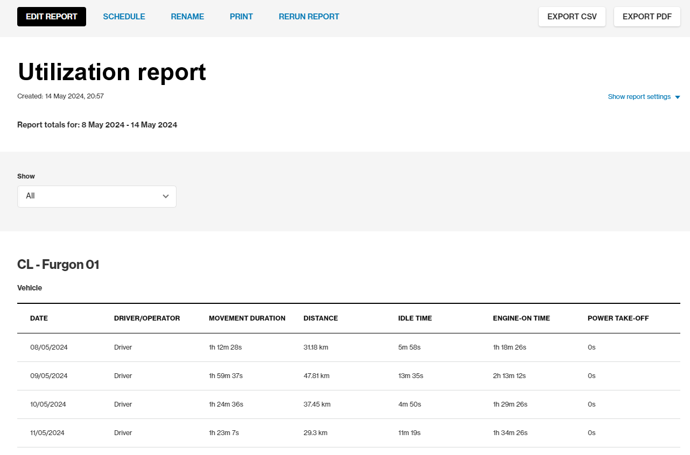Click the report settings triangle arrow
690x455 pixels.
[x=677, y=97]
